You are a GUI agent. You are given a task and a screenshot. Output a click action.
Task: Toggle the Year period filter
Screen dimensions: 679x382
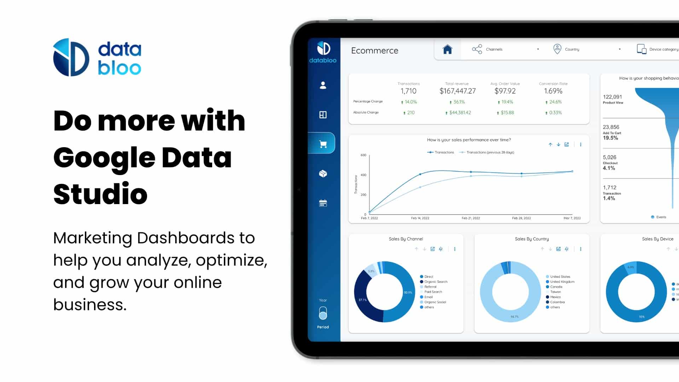(x=323, y=313)
